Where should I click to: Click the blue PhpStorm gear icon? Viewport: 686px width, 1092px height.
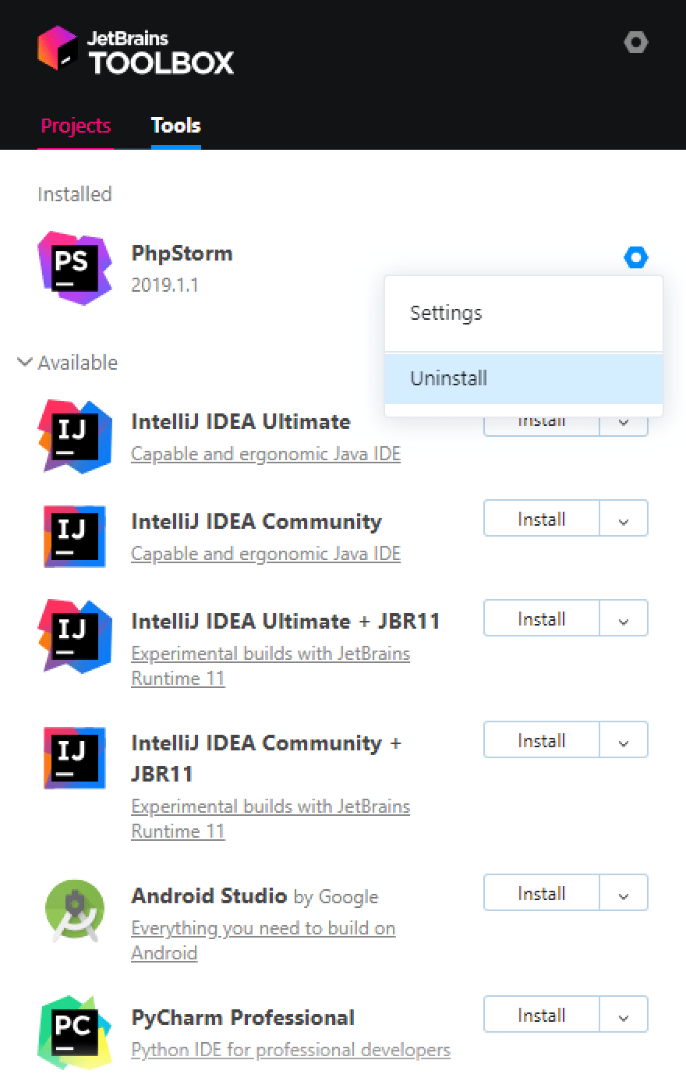[636, 257]
